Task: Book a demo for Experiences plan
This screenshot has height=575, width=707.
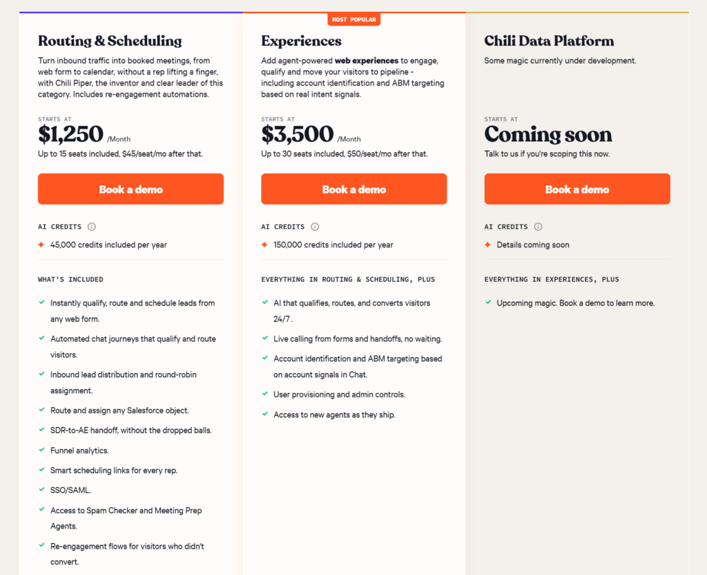Action: point(354,189)
